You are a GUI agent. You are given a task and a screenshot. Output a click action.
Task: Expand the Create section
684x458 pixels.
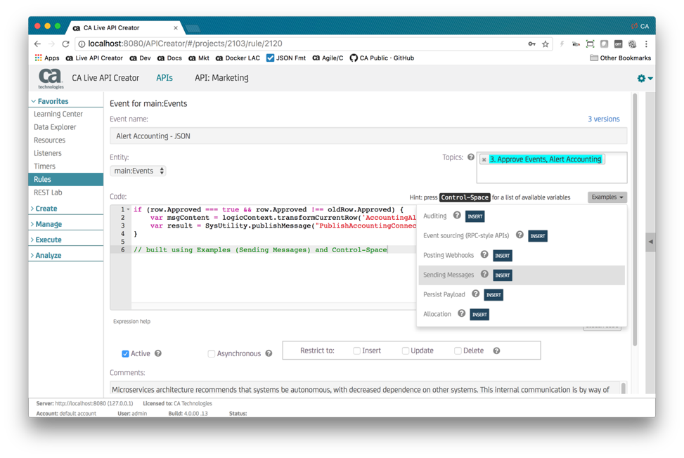coord(45,209)
